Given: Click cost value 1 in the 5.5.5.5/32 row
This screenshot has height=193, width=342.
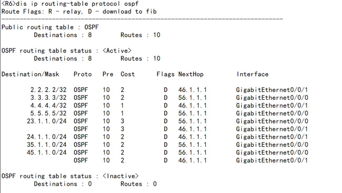Looking at the screenshot, I should click(122, 114).
